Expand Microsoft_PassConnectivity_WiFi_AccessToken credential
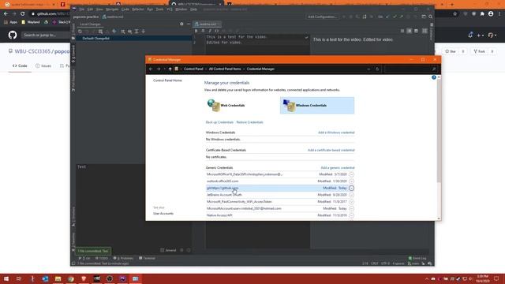The height and width of the screenshot is (284, 505). pos(351,202)
